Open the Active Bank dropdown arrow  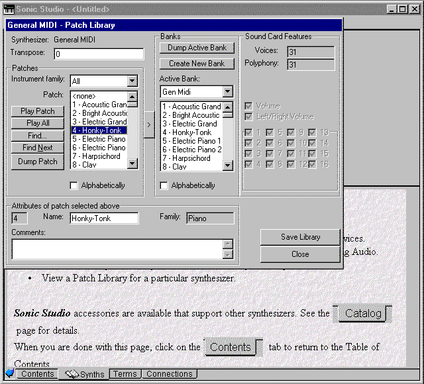pyautogui.click(x=228, y=91)
